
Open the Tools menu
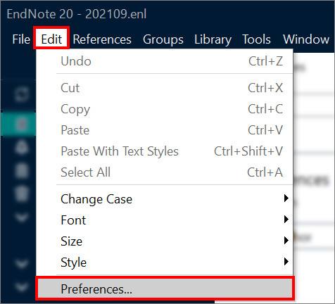256,39
